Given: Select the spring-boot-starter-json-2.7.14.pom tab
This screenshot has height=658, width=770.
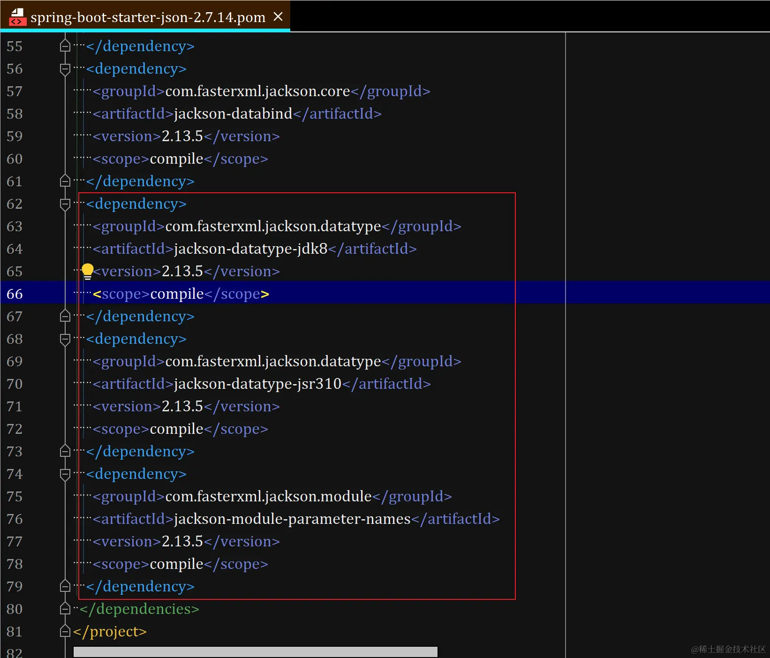Looking at the screenshot, I should click(x=145, y=16).
